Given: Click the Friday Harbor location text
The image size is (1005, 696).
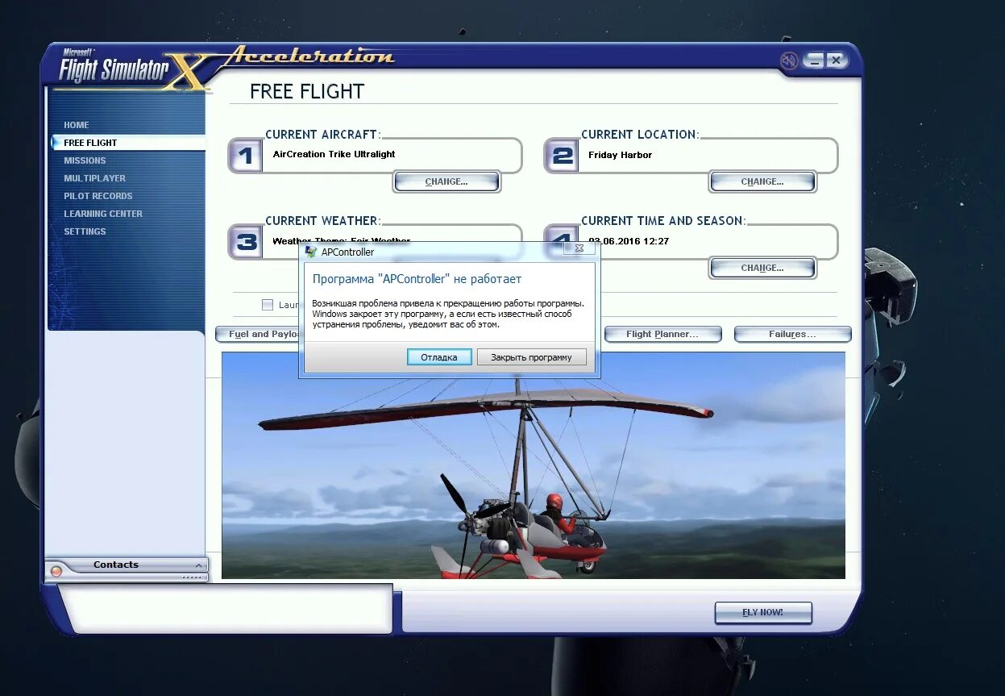Looking at the screenshot, I should click(x=620, y=155).
